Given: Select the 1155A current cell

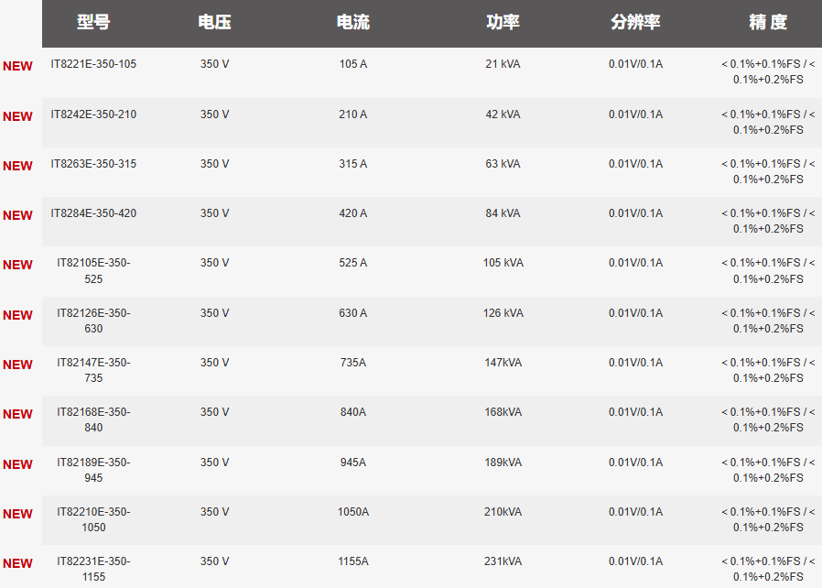Looking at the screenshot, I should pyautogui.click(x=352, y=561).
